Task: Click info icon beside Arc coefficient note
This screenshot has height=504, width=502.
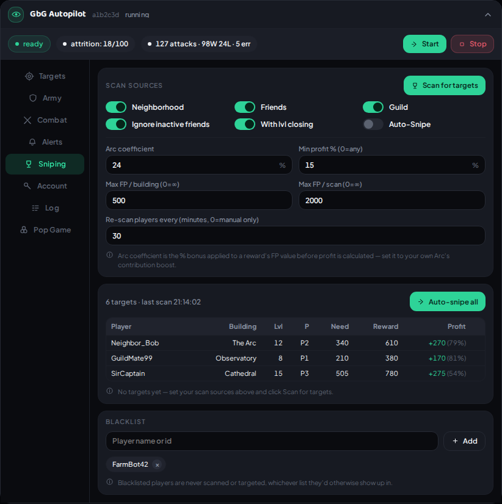Action: (110, 255)
